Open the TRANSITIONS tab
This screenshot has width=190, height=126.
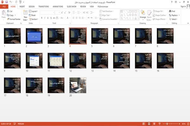pos(43,7)
